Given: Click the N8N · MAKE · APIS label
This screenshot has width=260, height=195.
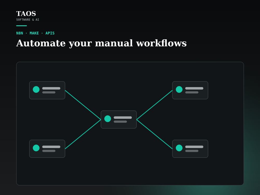Looking at the screenshot, I should pos(35,33).
